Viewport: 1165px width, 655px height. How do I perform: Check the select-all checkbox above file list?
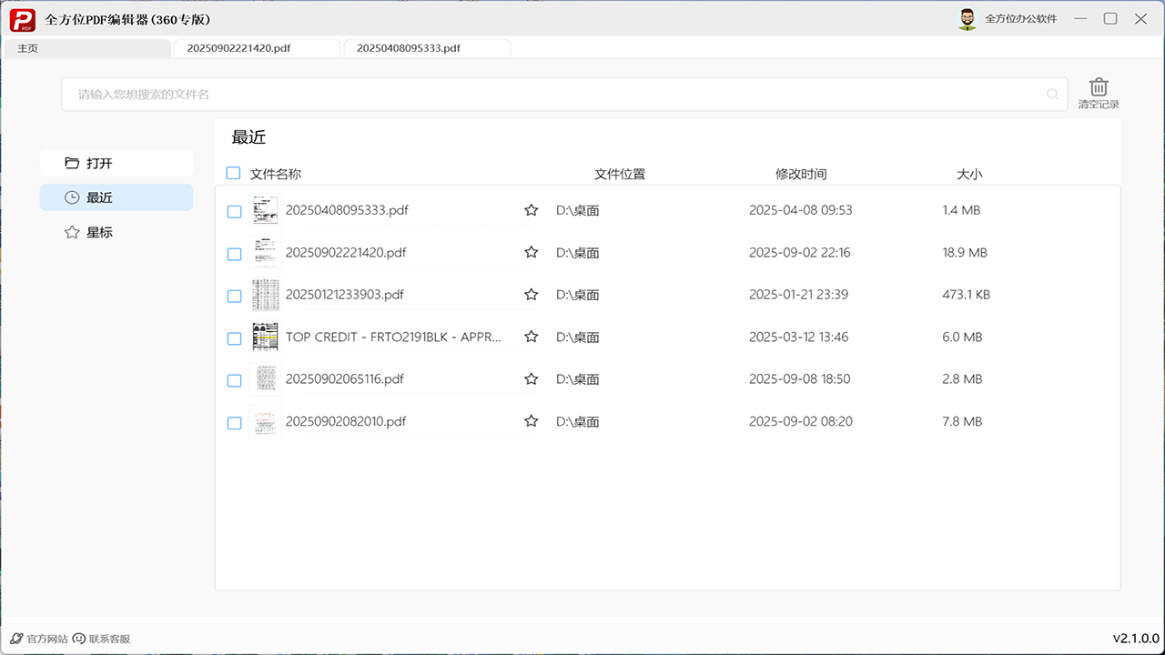(x=233, y=173)
